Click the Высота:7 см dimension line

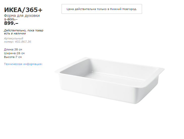(13, 57)
